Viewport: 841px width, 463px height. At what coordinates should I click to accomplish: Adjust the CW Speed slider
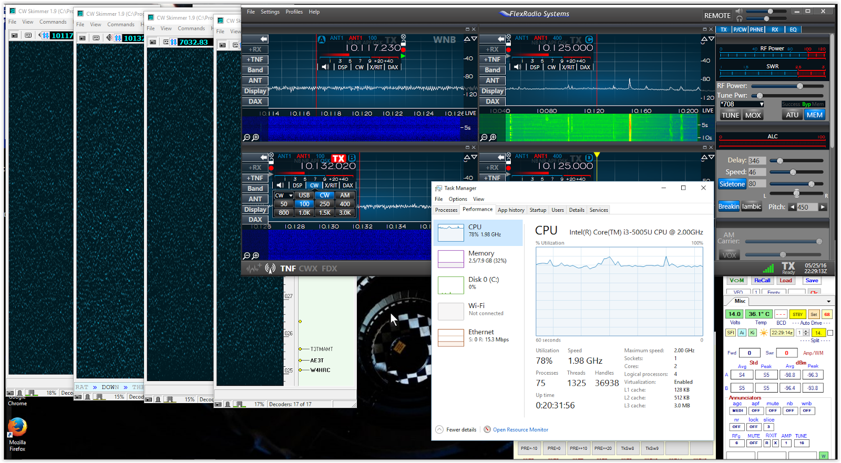(x=797, y=172)
